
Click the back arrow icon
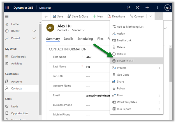coord(46,16)
